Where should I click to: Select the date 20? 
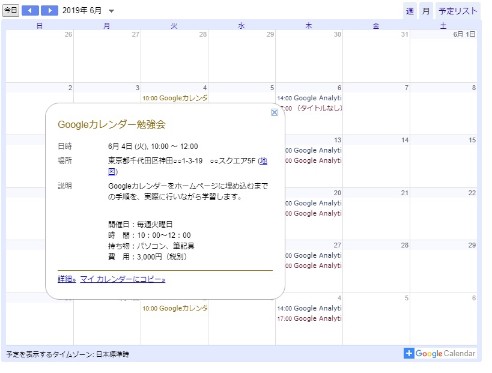338,193
